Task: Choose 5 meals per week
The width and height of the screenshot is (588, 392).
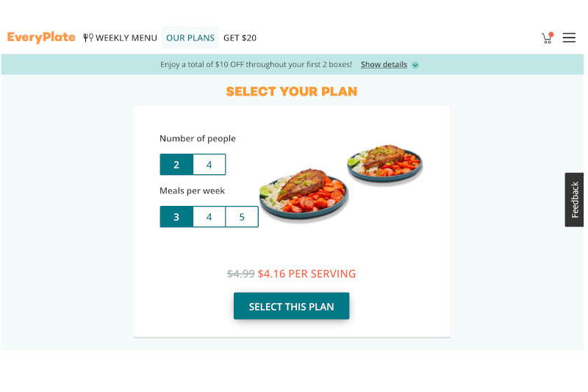Action: pos(242,217)
